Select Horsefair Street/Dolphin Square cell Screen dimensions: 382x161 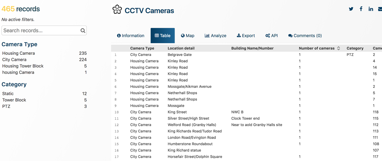point(195,157)
